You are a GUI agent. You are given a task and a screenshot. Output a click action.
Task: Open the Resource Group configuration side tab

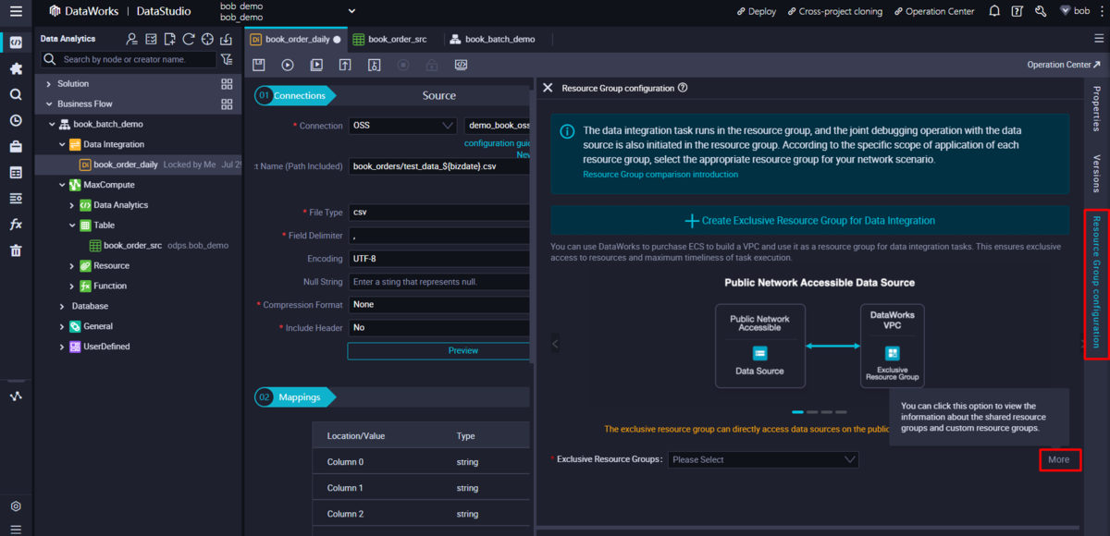coord(1097,285)
